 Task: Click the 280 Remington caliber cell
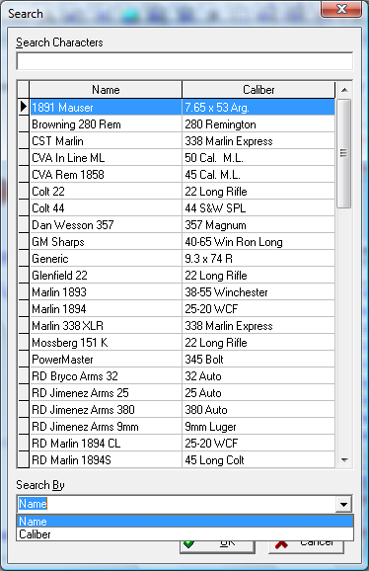258,124
